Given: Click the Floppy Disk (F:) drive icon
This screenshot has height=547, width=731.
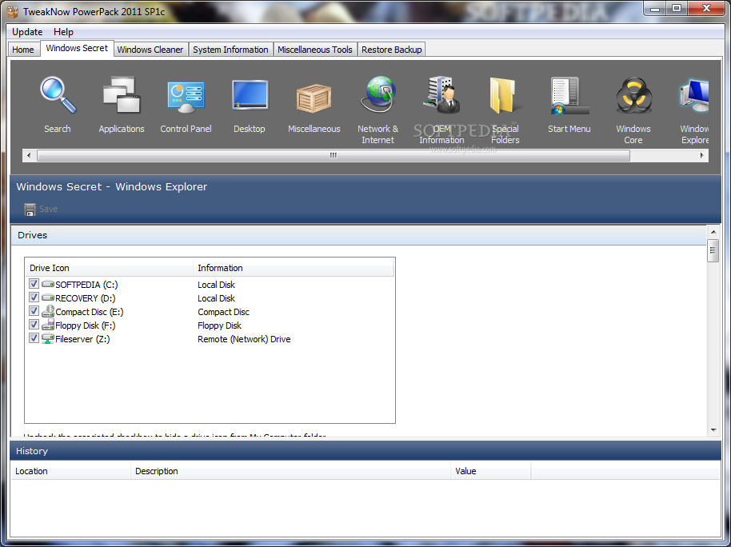Looking at the screenshot, I should (x=48, y=325).
